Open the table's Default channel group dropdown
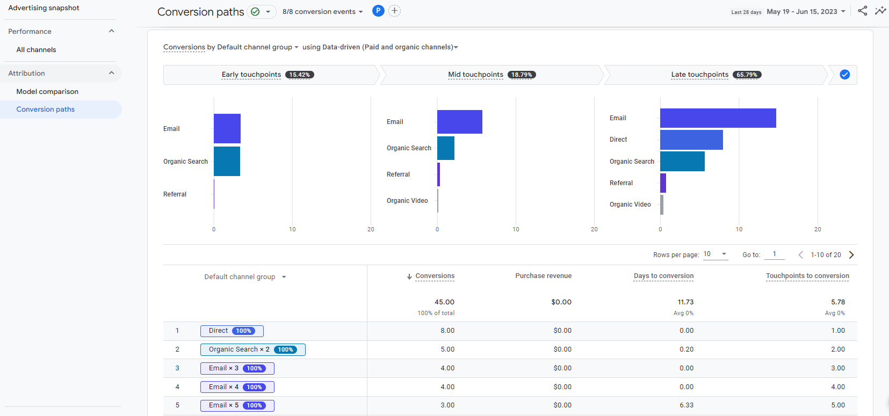Viewport: 889px width, 416px height. click(245, 277)
